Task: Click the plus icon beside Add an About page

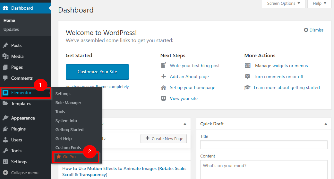Action: click(163, 76)
